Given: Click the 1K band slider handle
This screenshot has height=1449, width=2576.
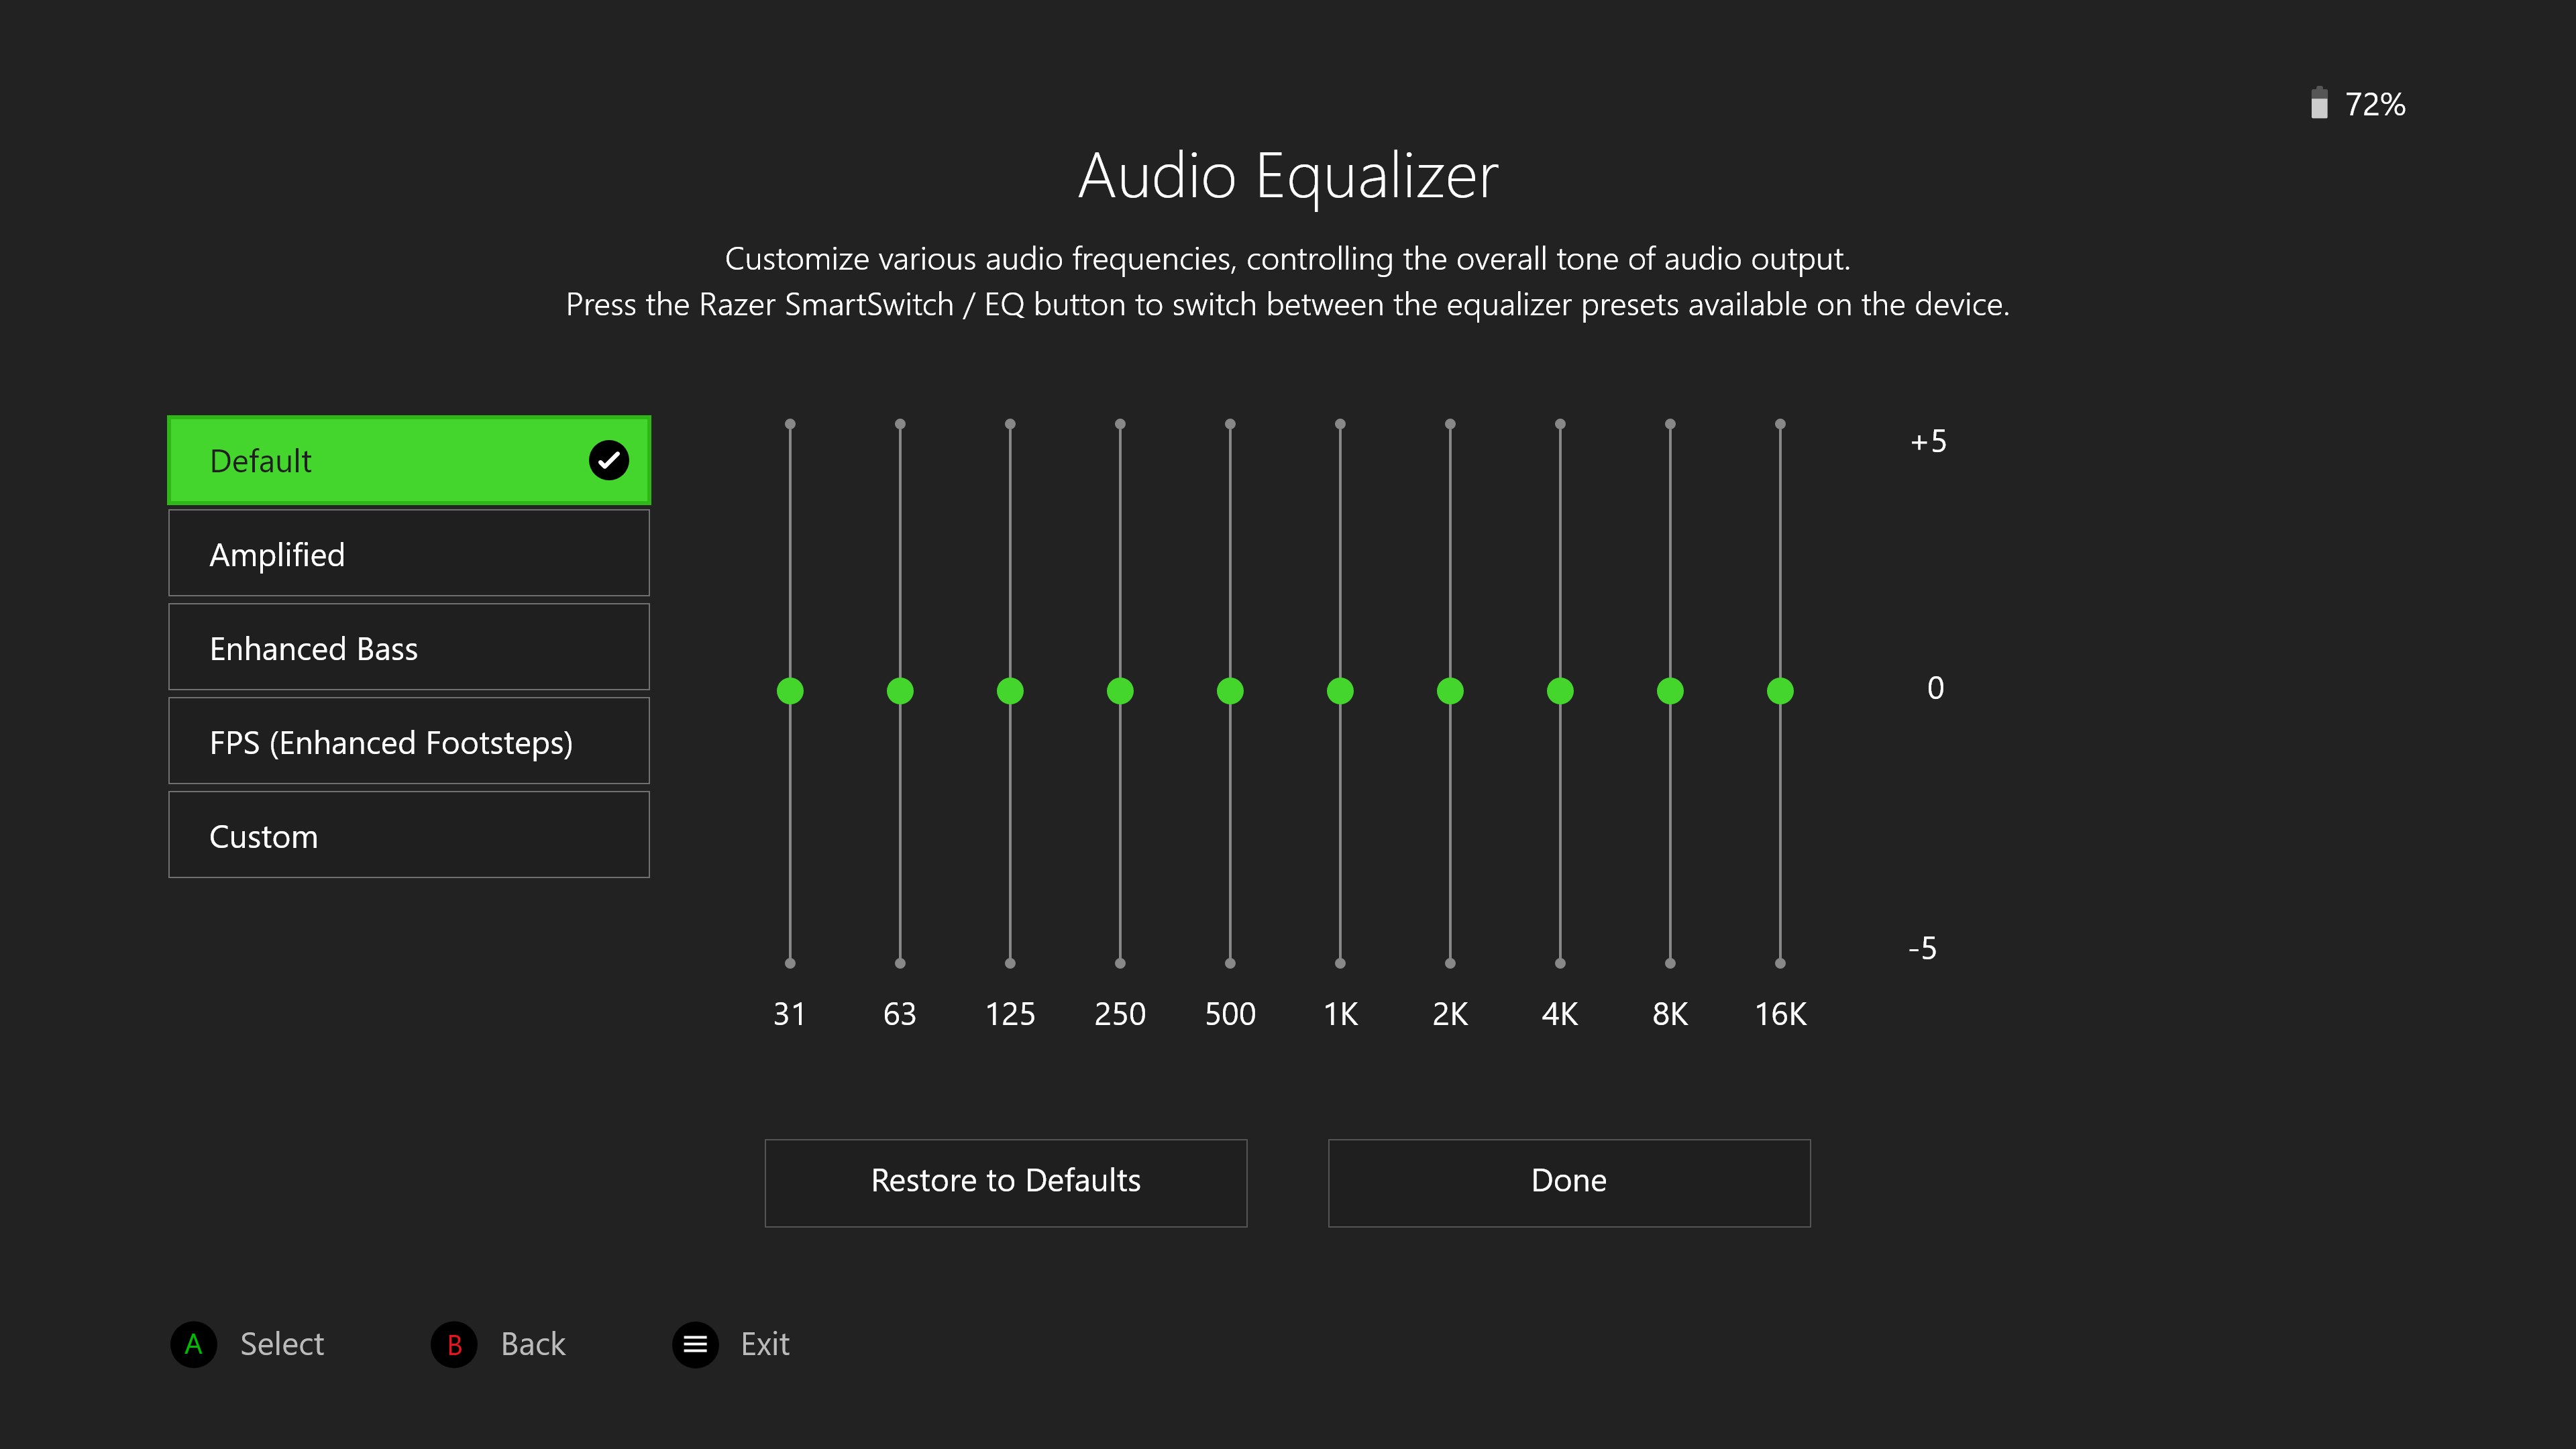Looking at the screenshot, I should [x=1340, y=690].
